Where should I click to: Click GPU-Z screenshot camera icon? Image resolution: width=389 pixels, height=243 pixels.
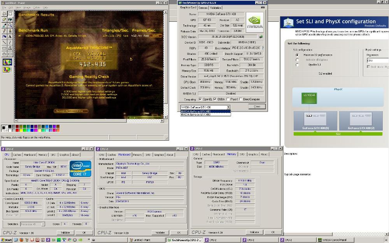(263, 7)
